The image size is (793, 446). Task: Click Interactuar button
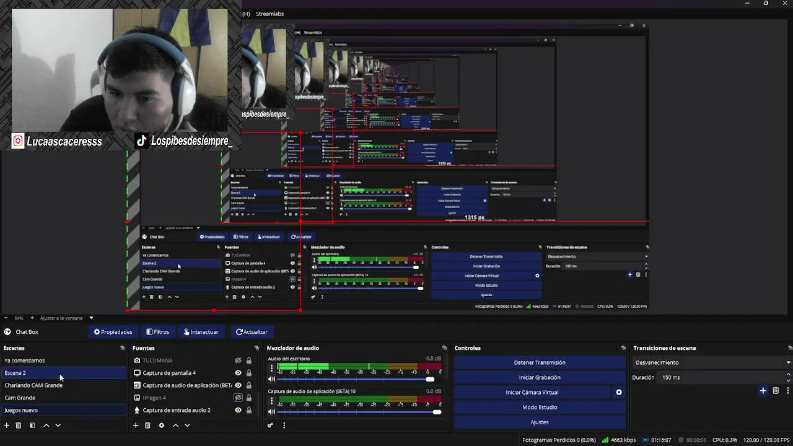[x=201, y=332]
